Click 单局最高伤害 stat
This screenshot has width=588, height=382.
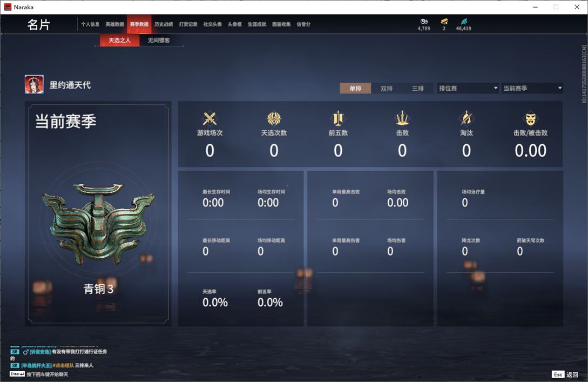(x=346, y=247)
